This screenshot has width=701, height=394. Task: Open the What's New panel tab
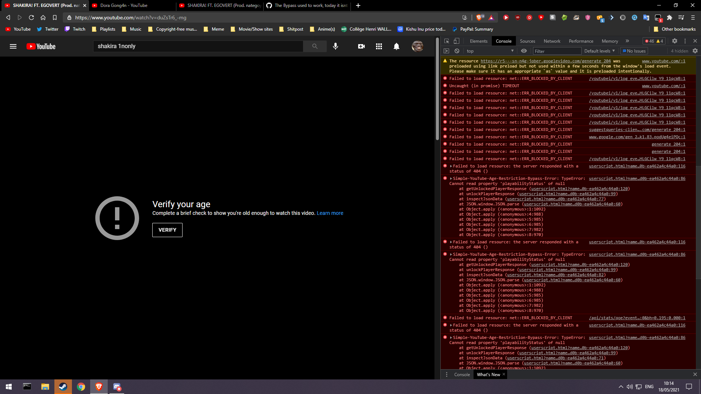point(489,374)
